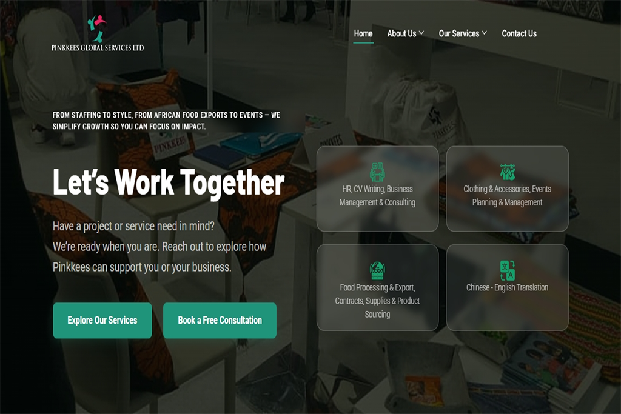
Task: Click the Chinese-English translation icon
Action: (x=508, y=270)
